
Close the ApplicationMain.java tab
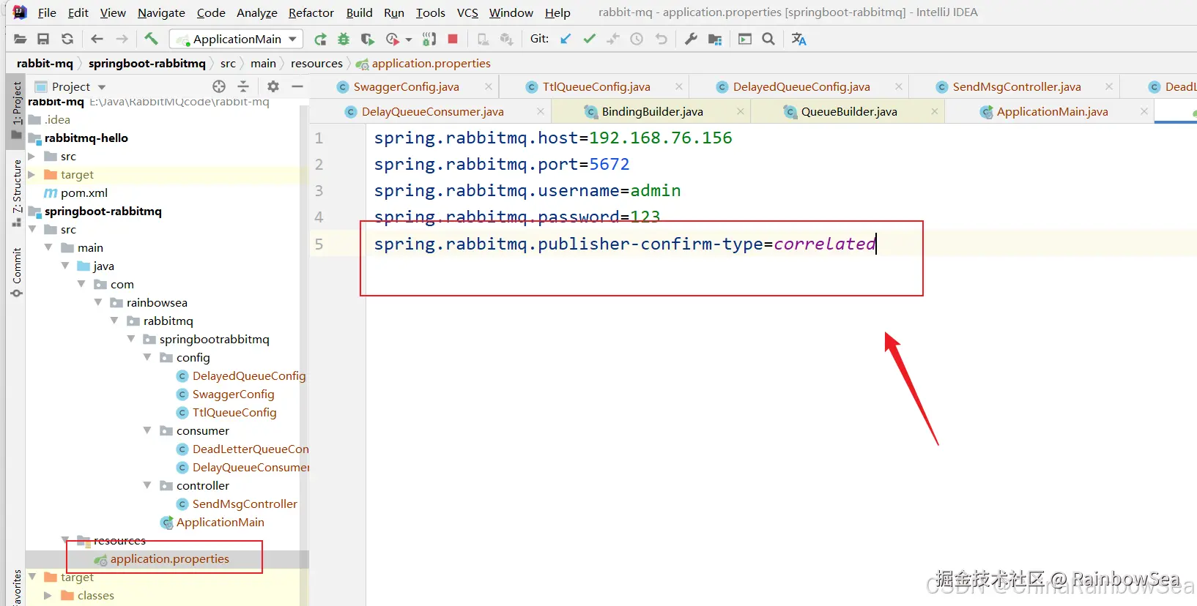coord(1144,111)
